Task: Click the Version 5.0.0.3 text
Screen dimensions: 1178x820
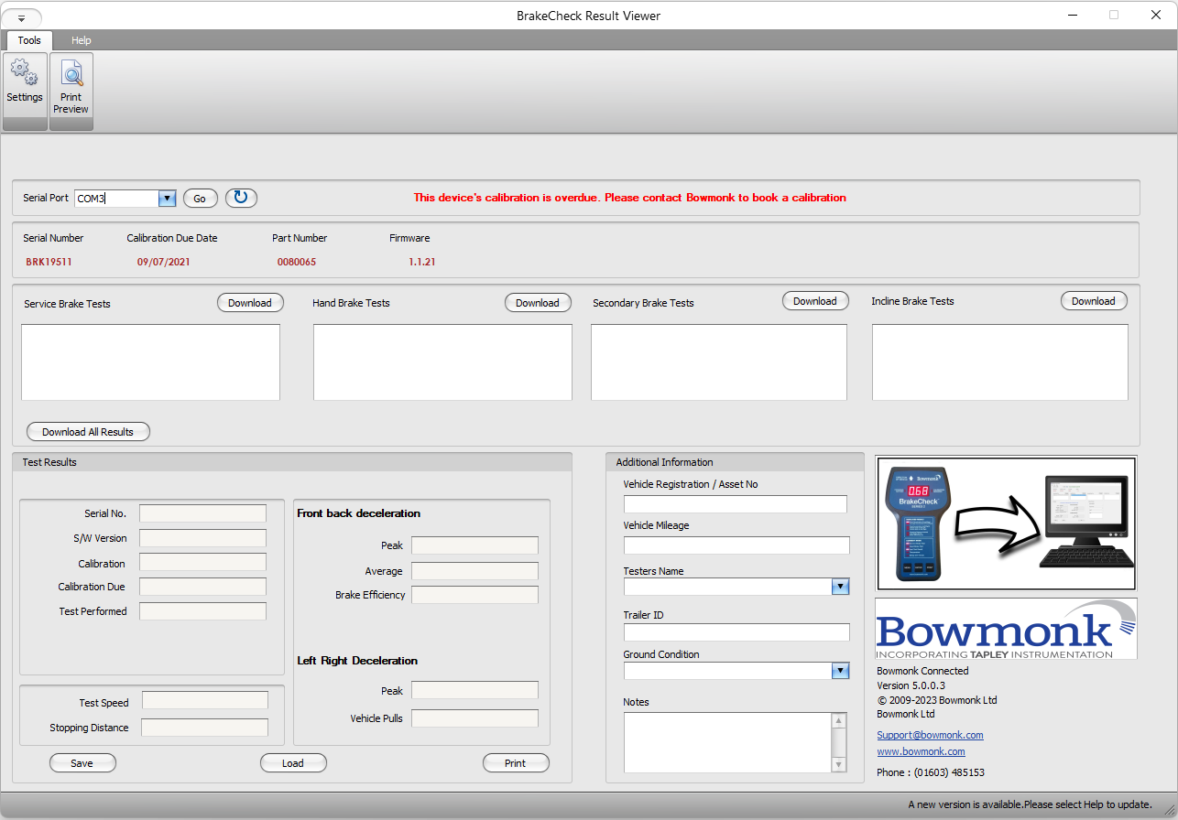Action: (911, 685)
